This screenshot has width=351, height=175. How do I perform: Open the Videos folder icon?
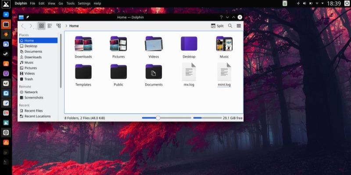tap(154, 43)
